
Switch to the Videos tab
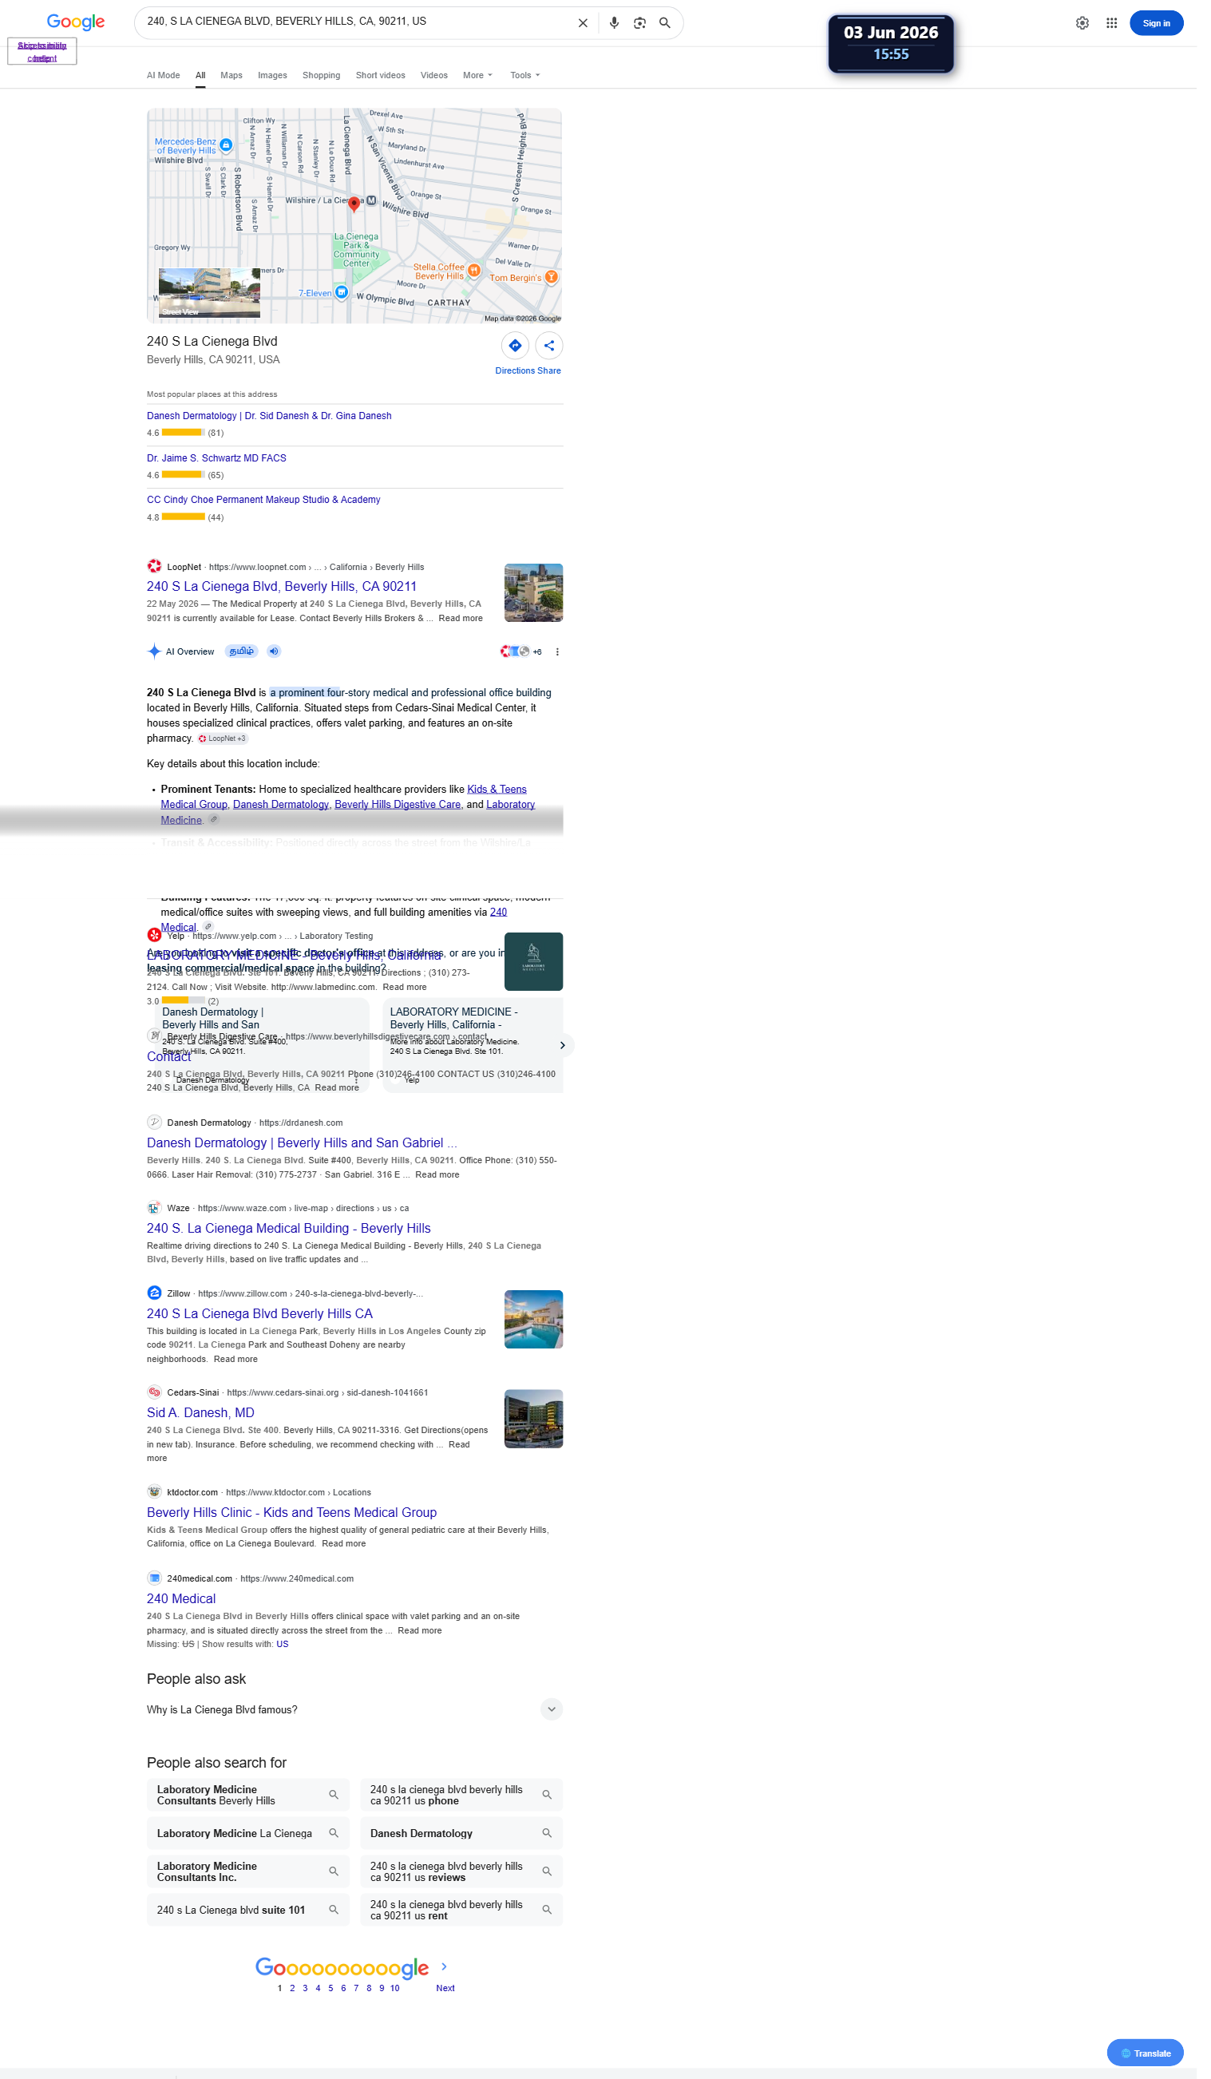coord(434,75)
